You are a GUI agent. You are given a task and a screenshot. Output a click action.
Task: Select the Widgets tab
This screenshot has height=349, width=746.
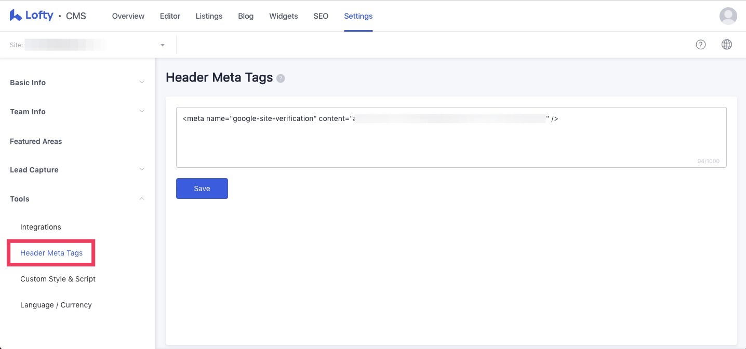(x=284, y=16)
